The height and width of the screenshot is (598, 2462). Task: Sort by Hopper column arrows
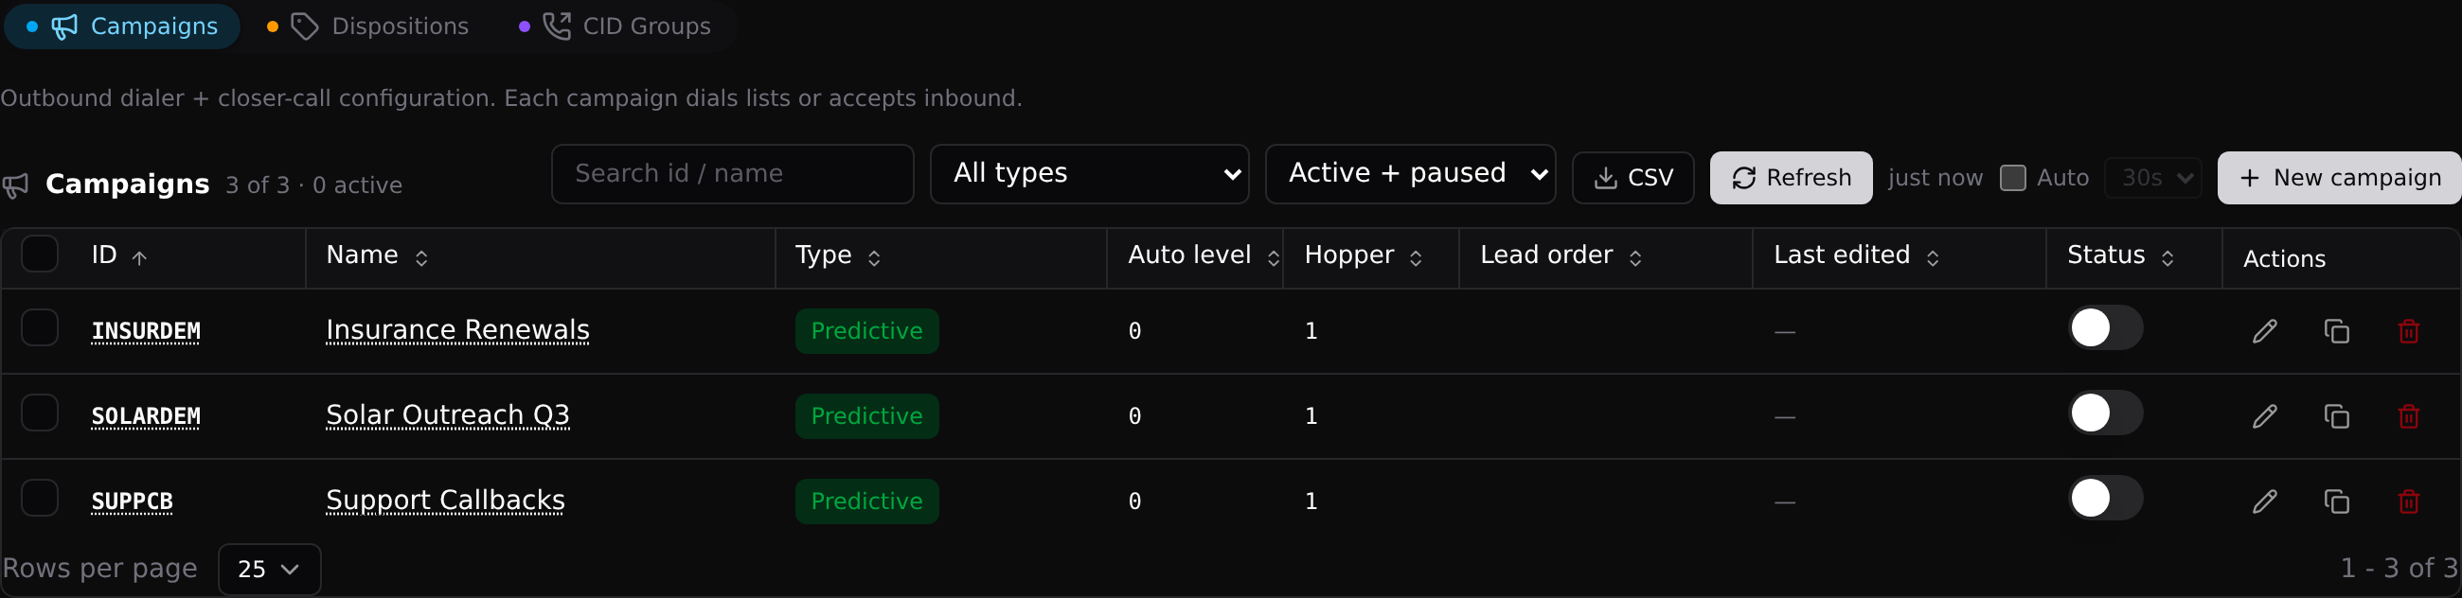[1417, 258]
